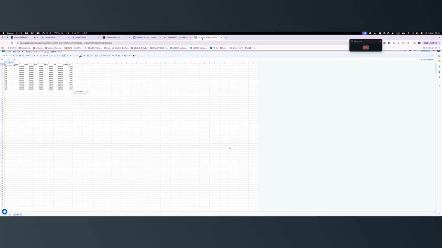This screenshot has height=248, width=442.
Task: Expand the Name Box dropdown arrow
Action: click(8, 60)
